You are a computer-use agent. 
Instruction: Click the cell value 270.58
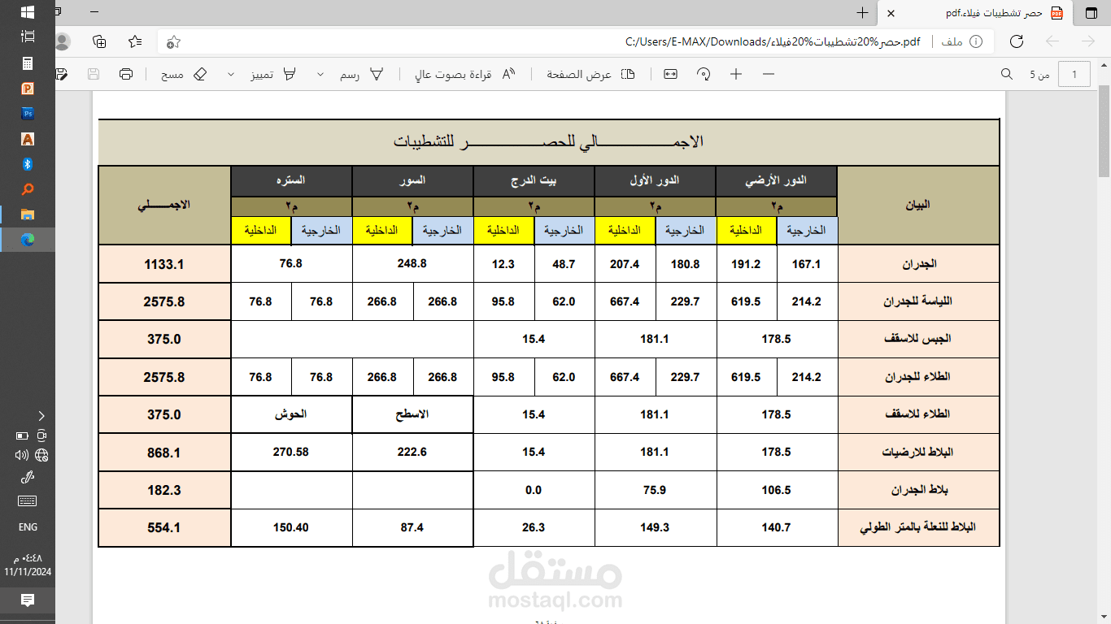point(290,452)
